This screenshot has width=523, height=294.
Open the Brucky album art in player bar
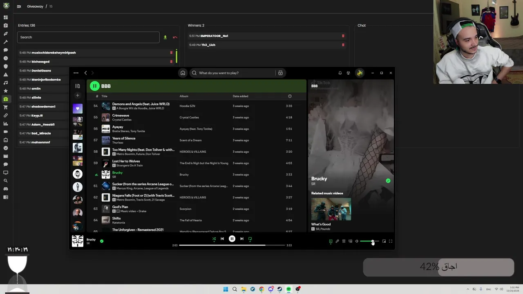[78, 241]
